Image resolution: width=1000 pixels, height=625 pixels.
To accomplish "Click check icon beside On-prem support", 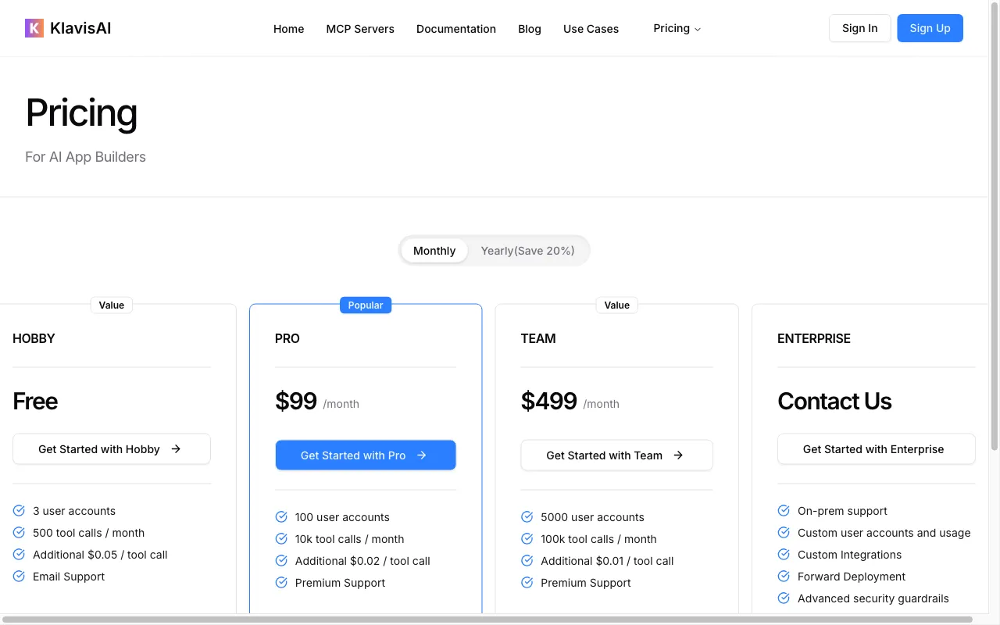I will [784, 511].
